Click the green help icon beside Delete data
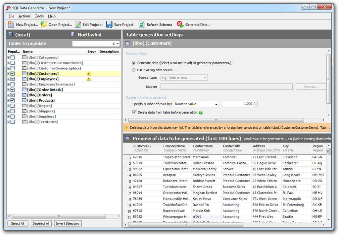 click(x=201, y=113)
